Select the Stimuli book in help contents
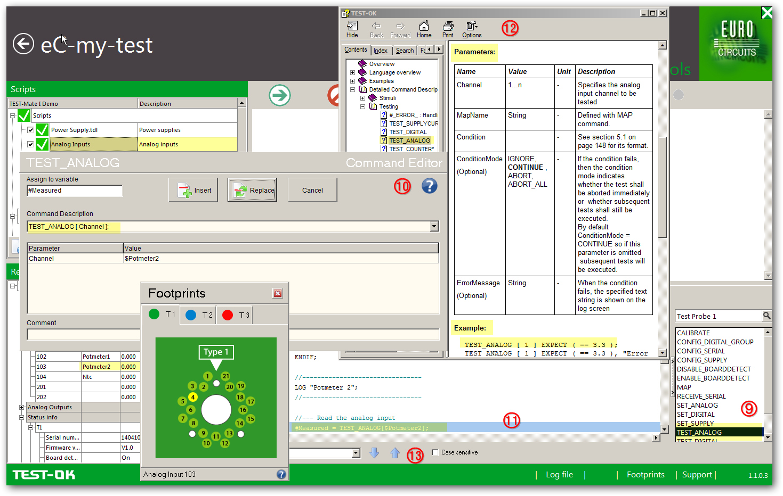Viewport: 783px width, 496px height. pyautogui.click(x=373, y=98)
